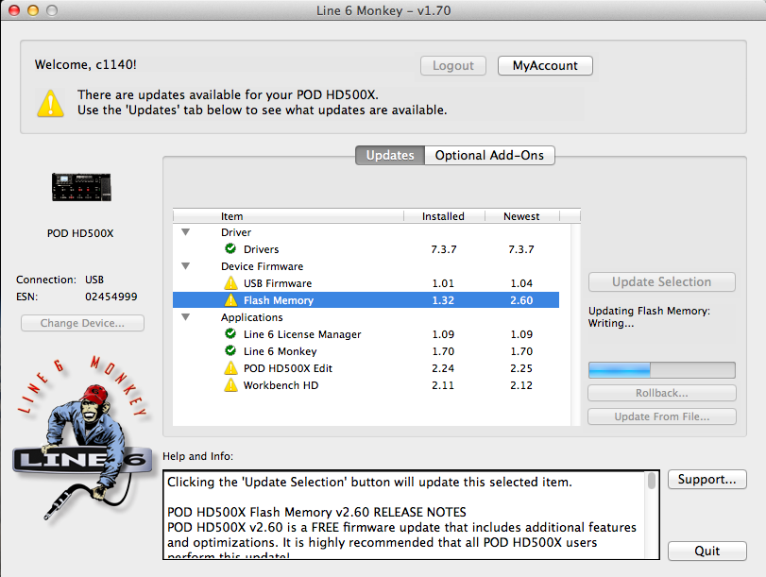Click the Driver group label
Image resolution: width=766 pixels, height=577 pixels.
pos(236,232)
